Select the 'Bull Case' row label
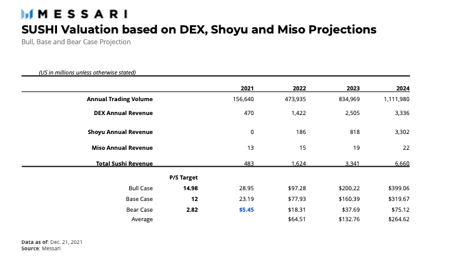The height and width of the screenshot is (256, 456). [x=141, y=188]
